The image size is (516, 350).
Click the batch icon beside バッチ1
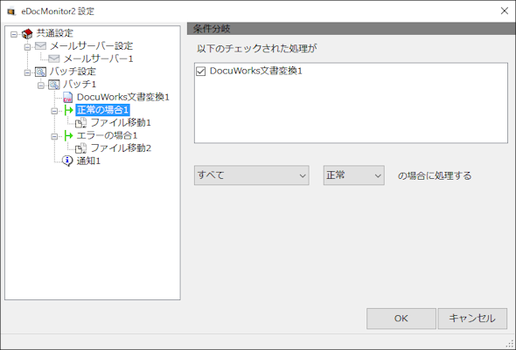(54, 85)
